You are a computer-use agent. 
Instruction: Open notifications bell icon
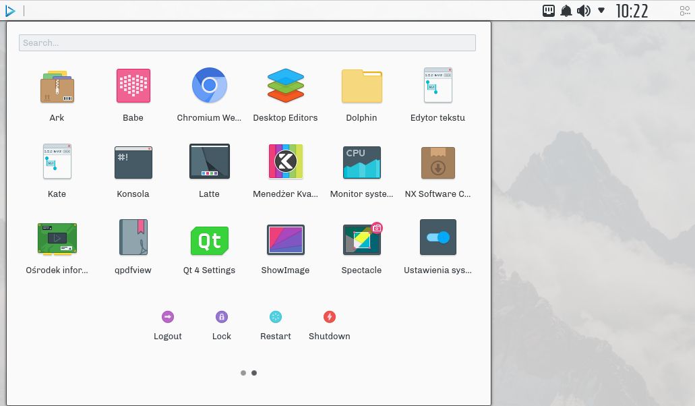coord(566,11)
